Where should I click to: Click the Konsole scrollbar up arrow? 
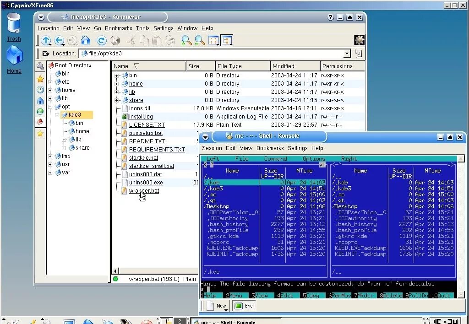point(461,159)
